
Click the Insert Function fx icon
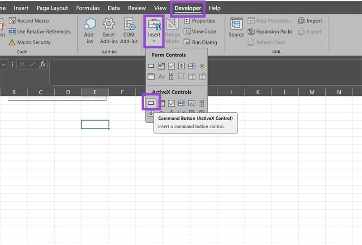[43, 65]
